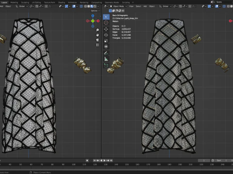Open the Object menu in the left viewport

8,6
